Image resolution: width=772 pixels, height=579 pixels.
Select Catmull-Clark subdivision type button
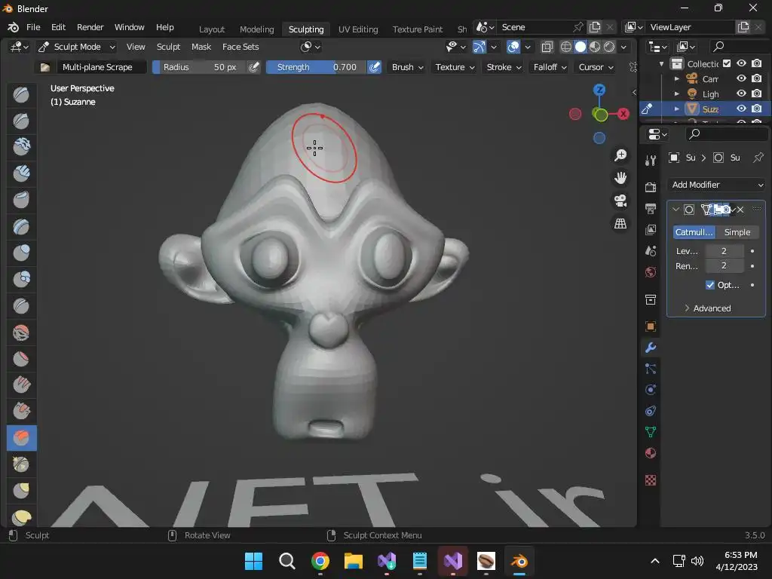point(694,232)
